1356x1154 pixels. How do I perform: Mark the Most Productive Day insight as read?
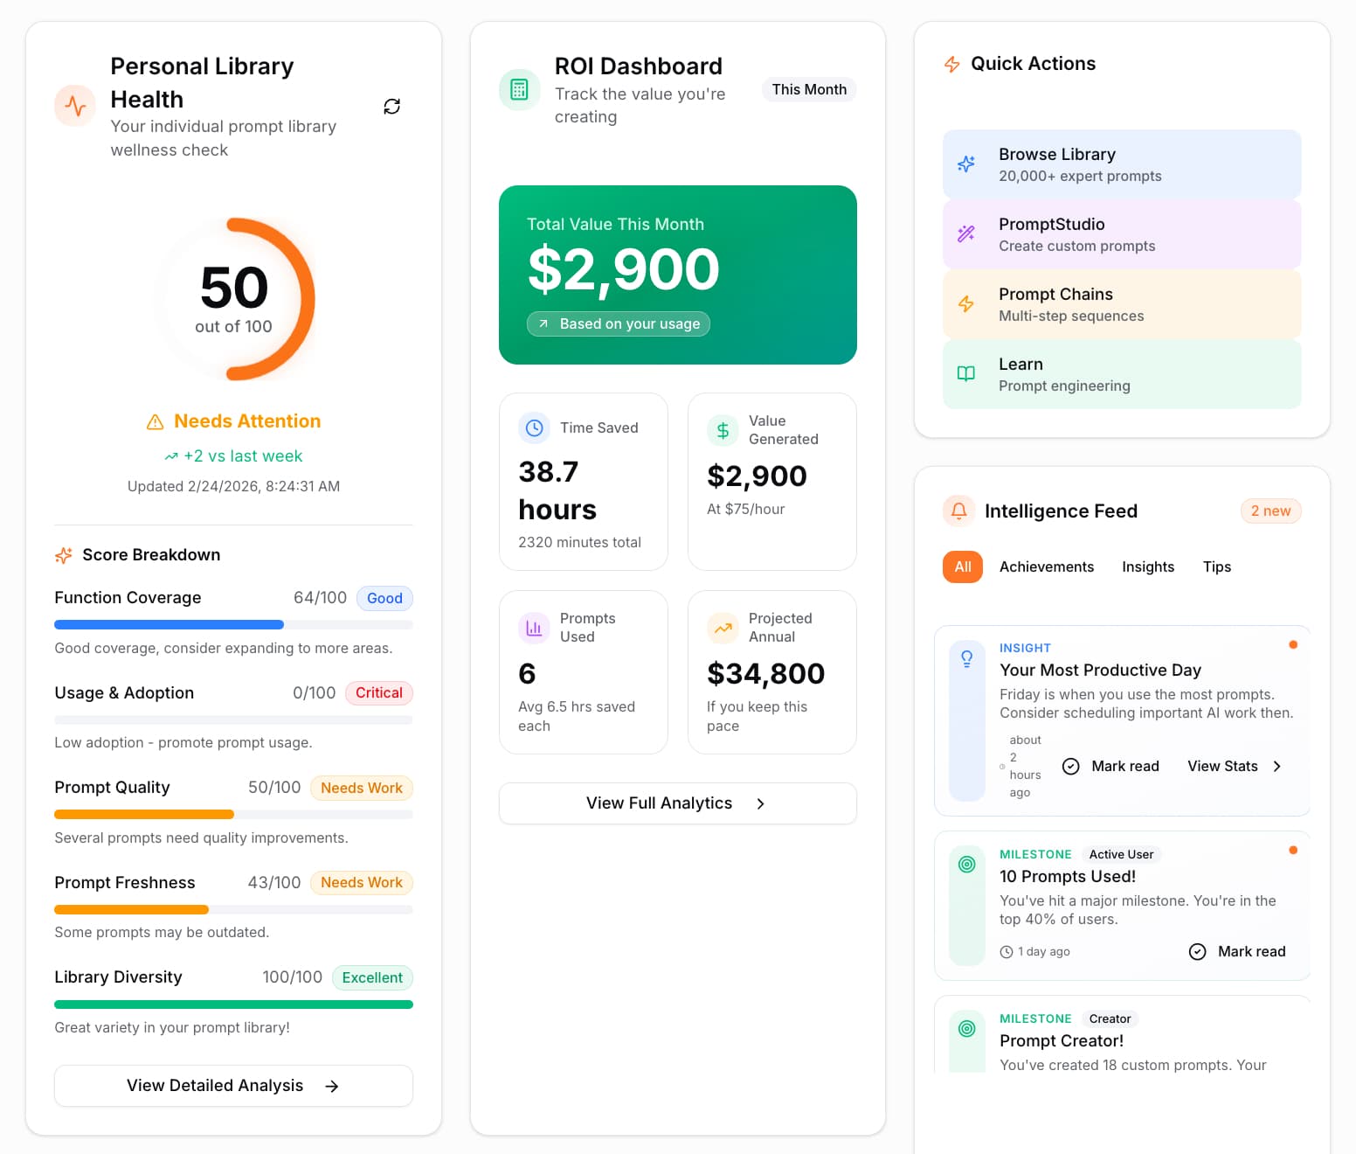click(x=1110, y=767)
